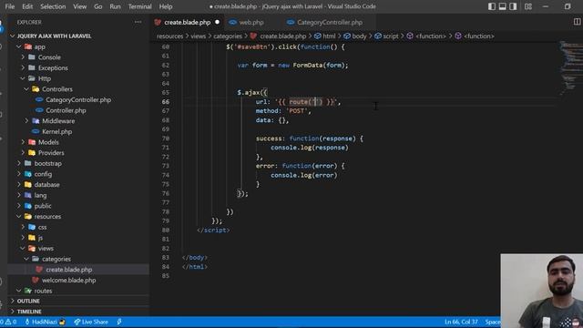Place cursor on 'POST' method string
The height and width of the screenshot is (328, 583).
[296, 111]
